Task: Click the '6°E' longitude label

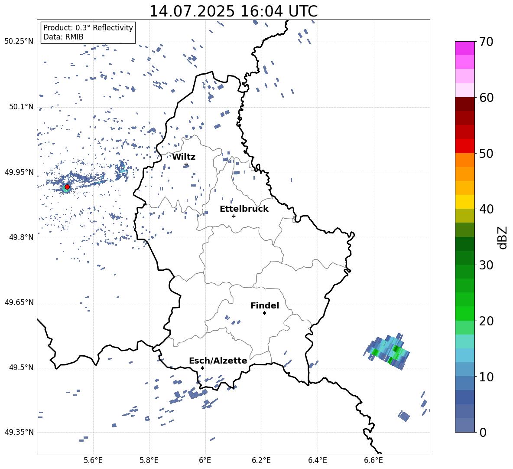Action: (x=205, y=460)
